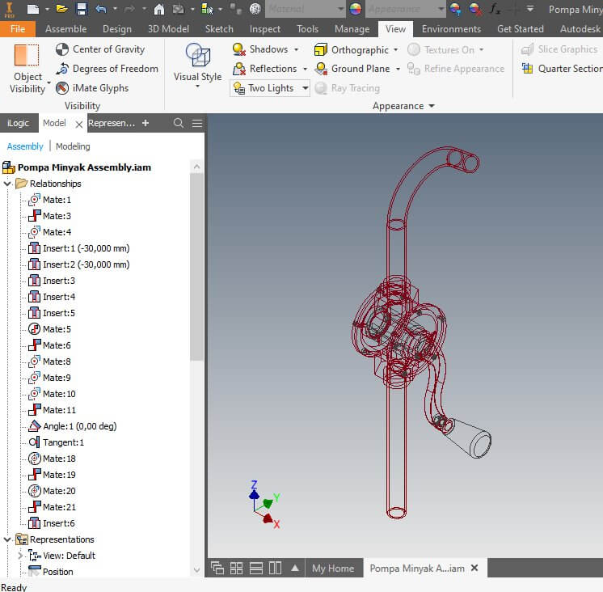Toggle iMate Glyphs visibility
Viewport: 603px width, 592px height.
(92, 88)
